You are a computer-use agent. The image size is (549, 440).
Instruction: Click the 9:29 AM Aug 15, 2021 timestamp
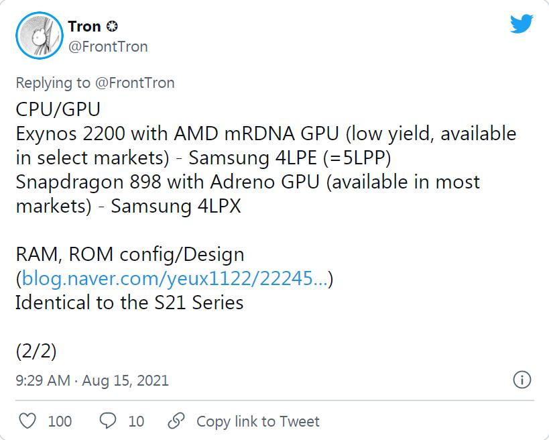point(92,380)
